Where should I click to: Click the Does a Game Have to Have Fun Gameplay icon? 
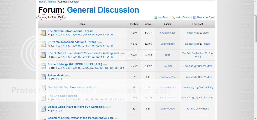pos(43,109)
